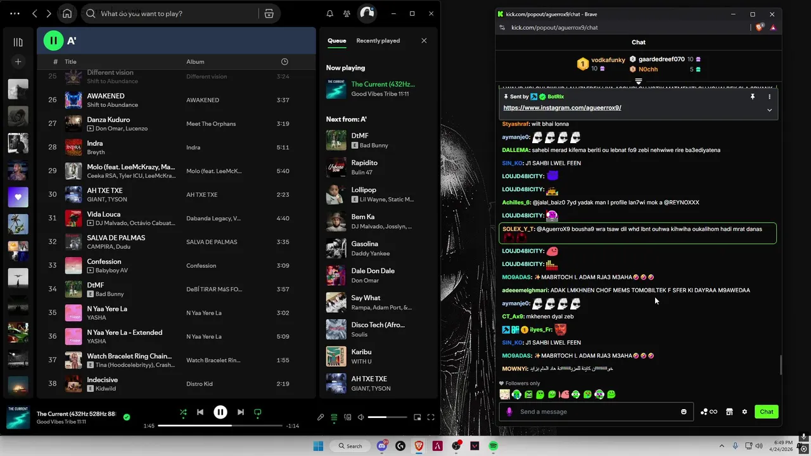Toggle repeat in Spotify player
This screenshot has height=456, width=811.
point(258,412)
